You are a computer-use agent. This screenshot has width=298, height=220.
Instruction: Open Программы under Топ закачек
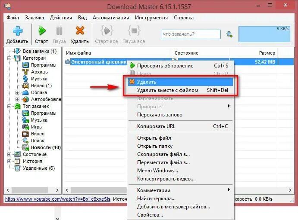click(x=44, y=113)
